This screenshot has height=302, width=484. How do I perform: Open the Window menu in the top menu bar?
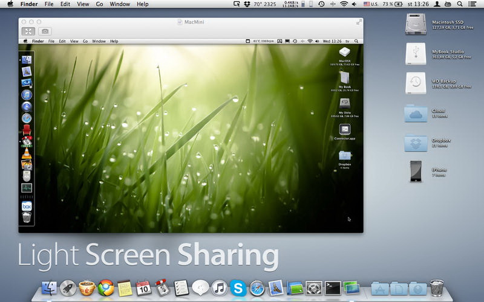click(x=119, y=4)
